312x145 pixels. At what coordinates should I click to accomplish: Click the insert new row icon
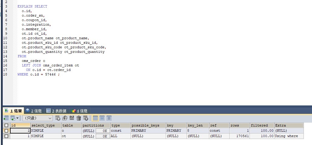pyautogui.click(x=58, y=118)
